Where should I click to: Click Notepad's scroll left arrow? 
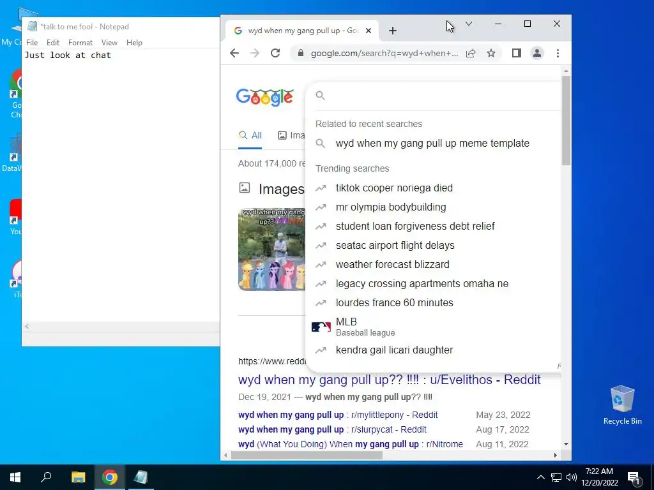click(x=27, y=326)
